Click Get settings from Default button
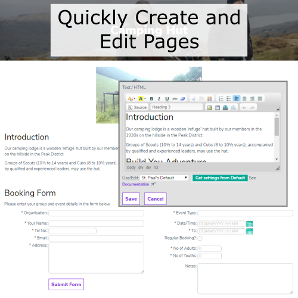Screen dimensions: 298x298 tap(220, 178)
